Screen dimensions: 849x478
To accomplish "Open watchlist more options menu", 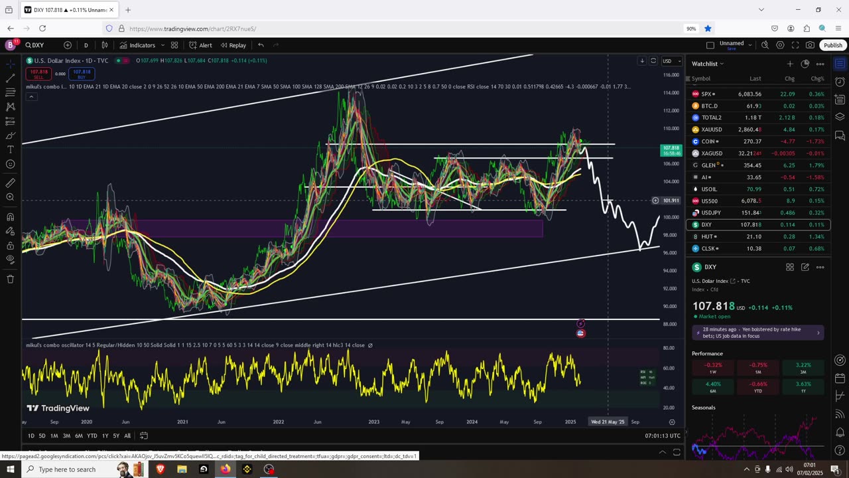I will click(820, 64).
